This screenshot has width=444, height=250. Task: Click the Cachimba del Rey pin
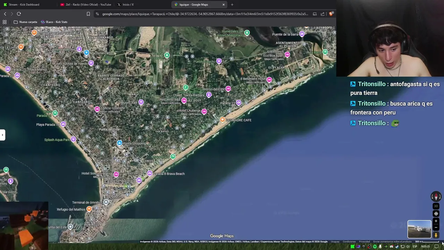point(79,49)
